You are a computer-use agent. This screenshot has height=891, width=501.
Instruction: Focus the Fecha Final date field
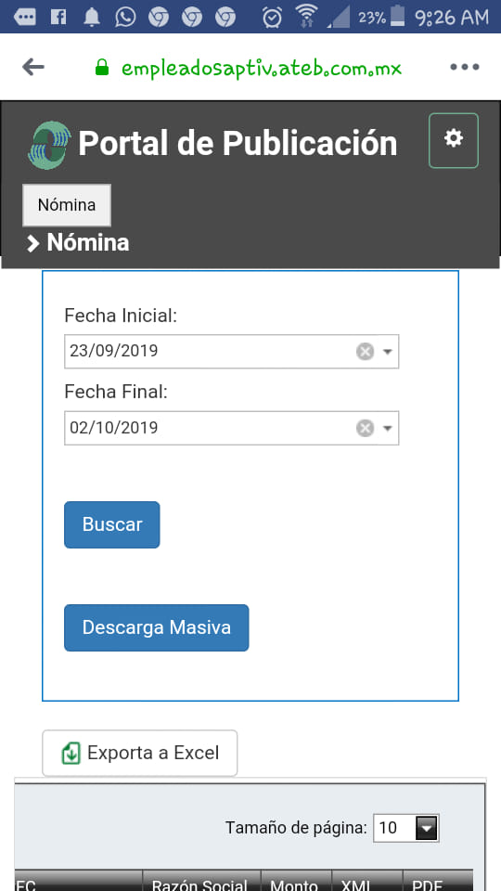click(x=232, y=428)
